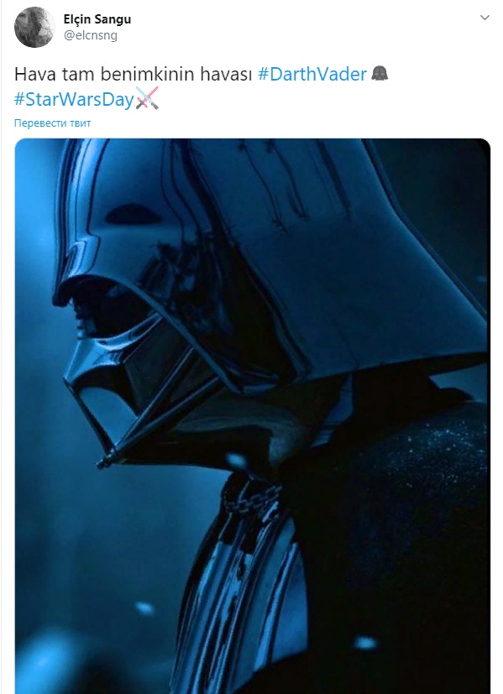Click the cape chain in the photo

pyautogui.click(x=253, y=498)
